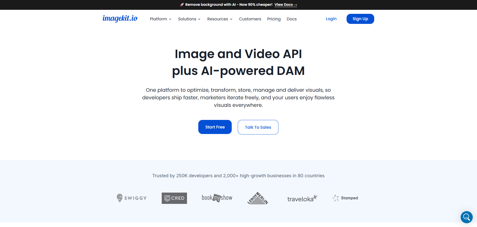Click the Sign Up button

360,19
